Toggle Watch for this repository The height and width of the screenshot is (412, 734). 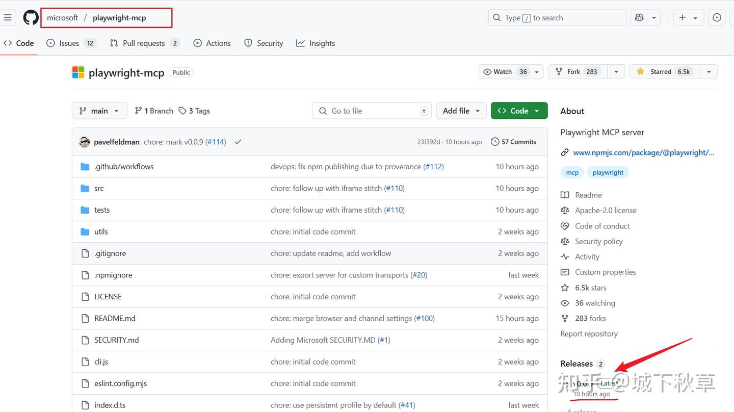505,72
